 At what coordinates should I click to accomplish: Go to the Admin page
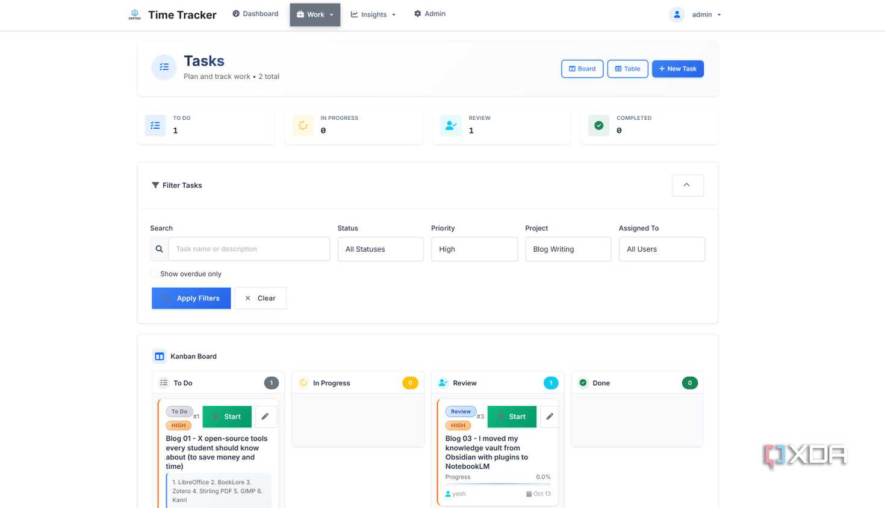[x=430, y=14]
